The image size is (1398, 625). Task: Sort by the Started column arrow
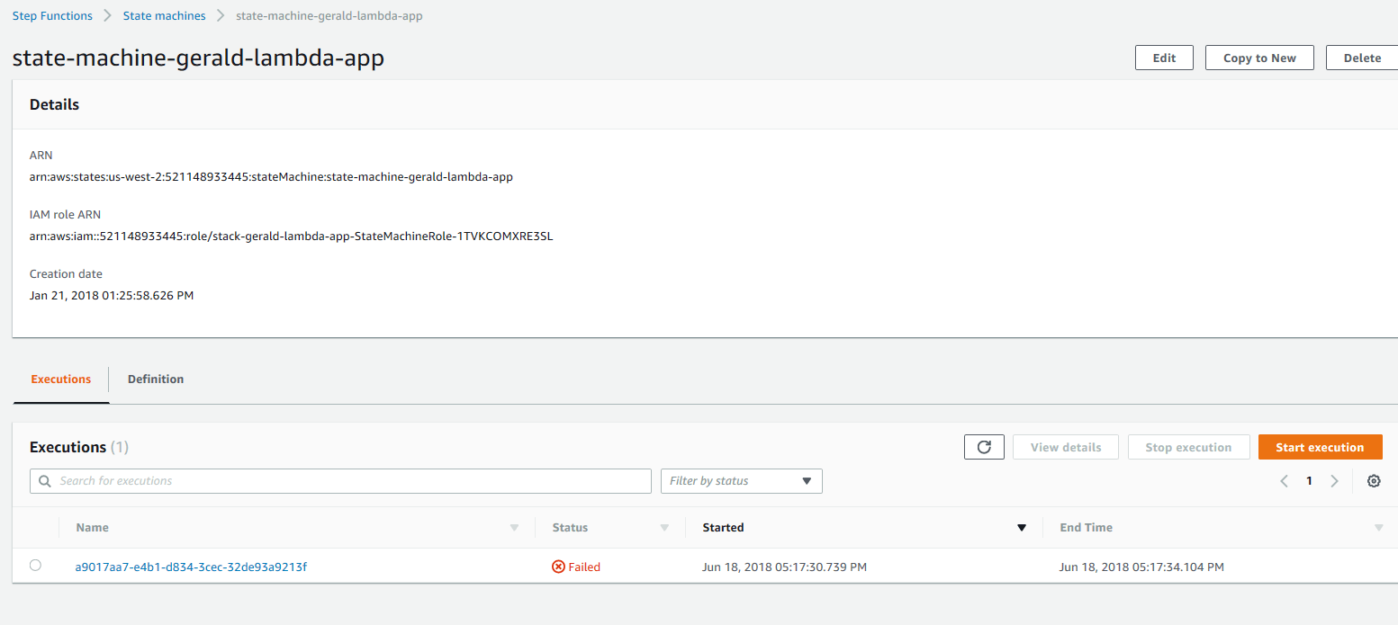[x=1022, y=528]
